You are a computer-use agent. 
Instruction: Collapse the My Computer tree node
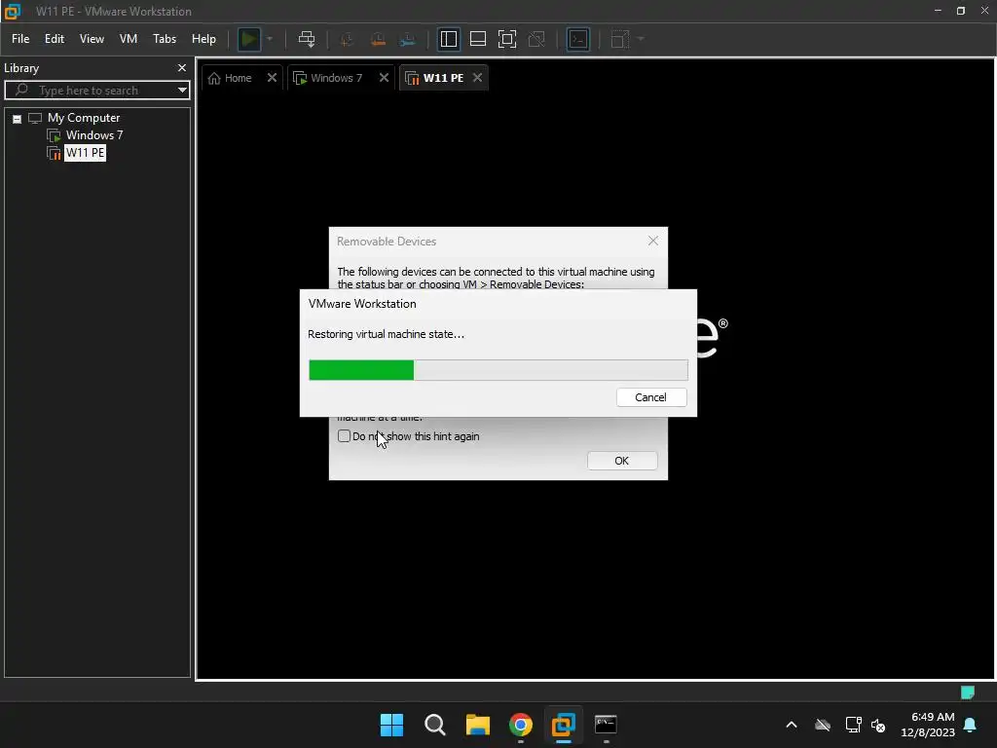[x=18, y=119]
